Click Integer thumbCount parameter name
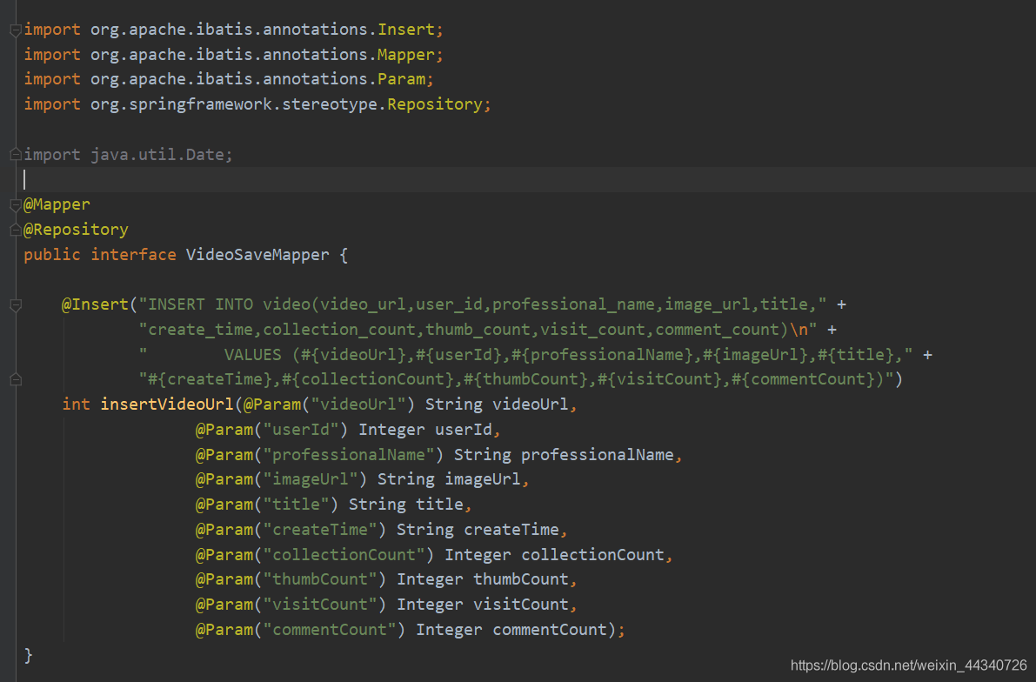Viewport: 1036px width, 682px height. click(x=521, y=579)
